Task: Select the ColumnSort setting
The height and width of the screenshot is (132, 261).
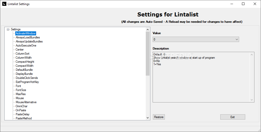Action: (x=22, y=54)
